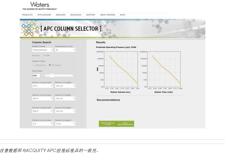Click the Print Recommendations button
The height and width of the screenshot is (155, 225).
(125, 124)
